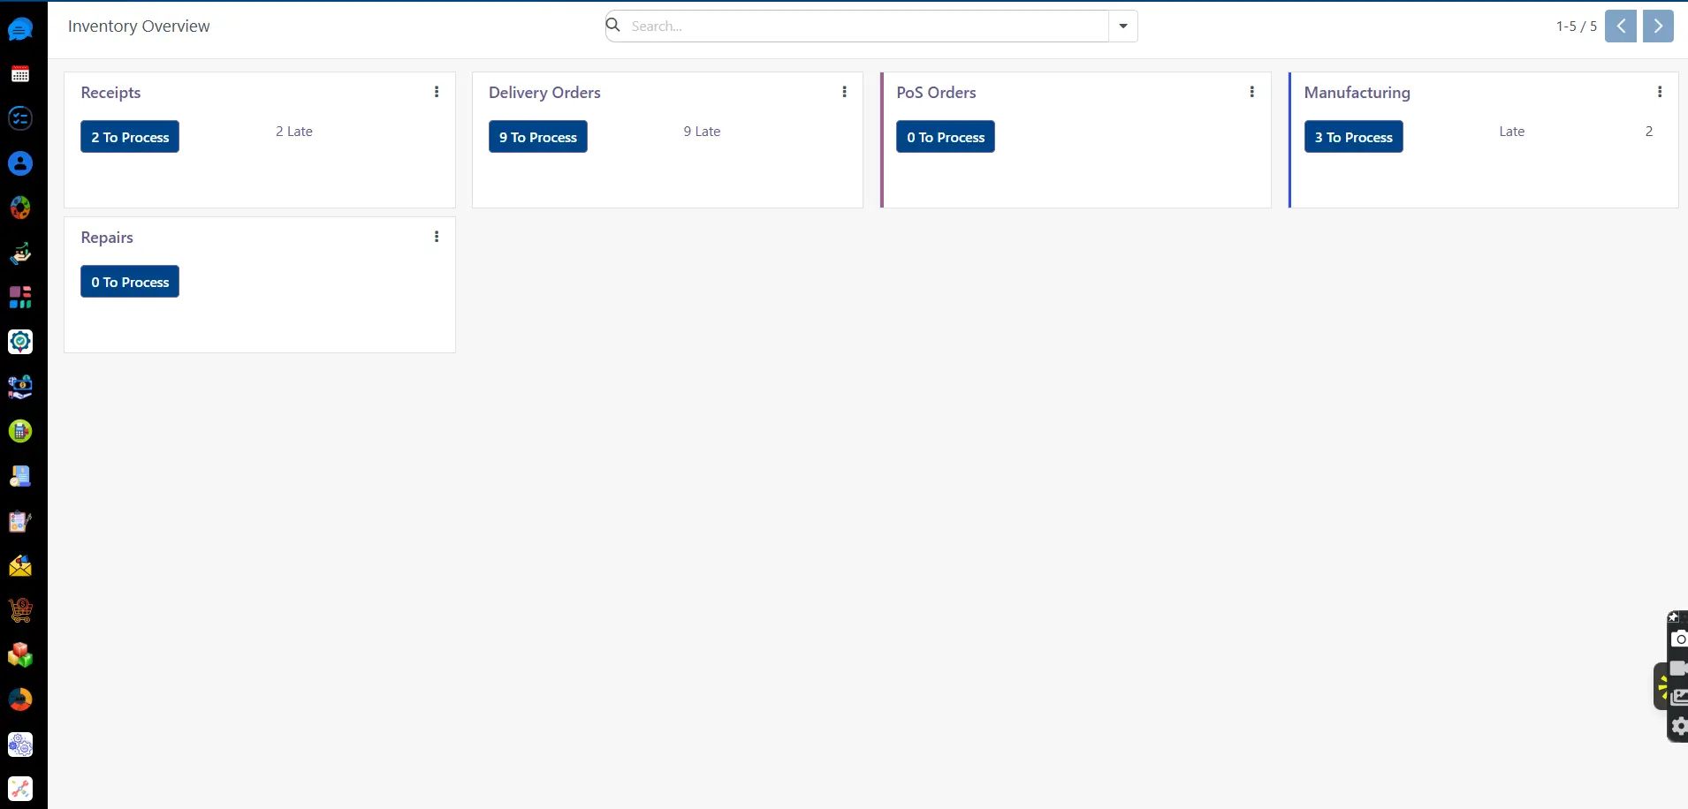Viewport: 1688px width, 809px height.
Task: Toggle the pin on the screenshot overlay
Action: coord(1672,618)
